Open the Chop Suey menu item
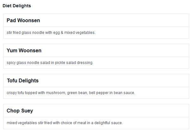This screenshot has width=193, height=134. (20, 111)
